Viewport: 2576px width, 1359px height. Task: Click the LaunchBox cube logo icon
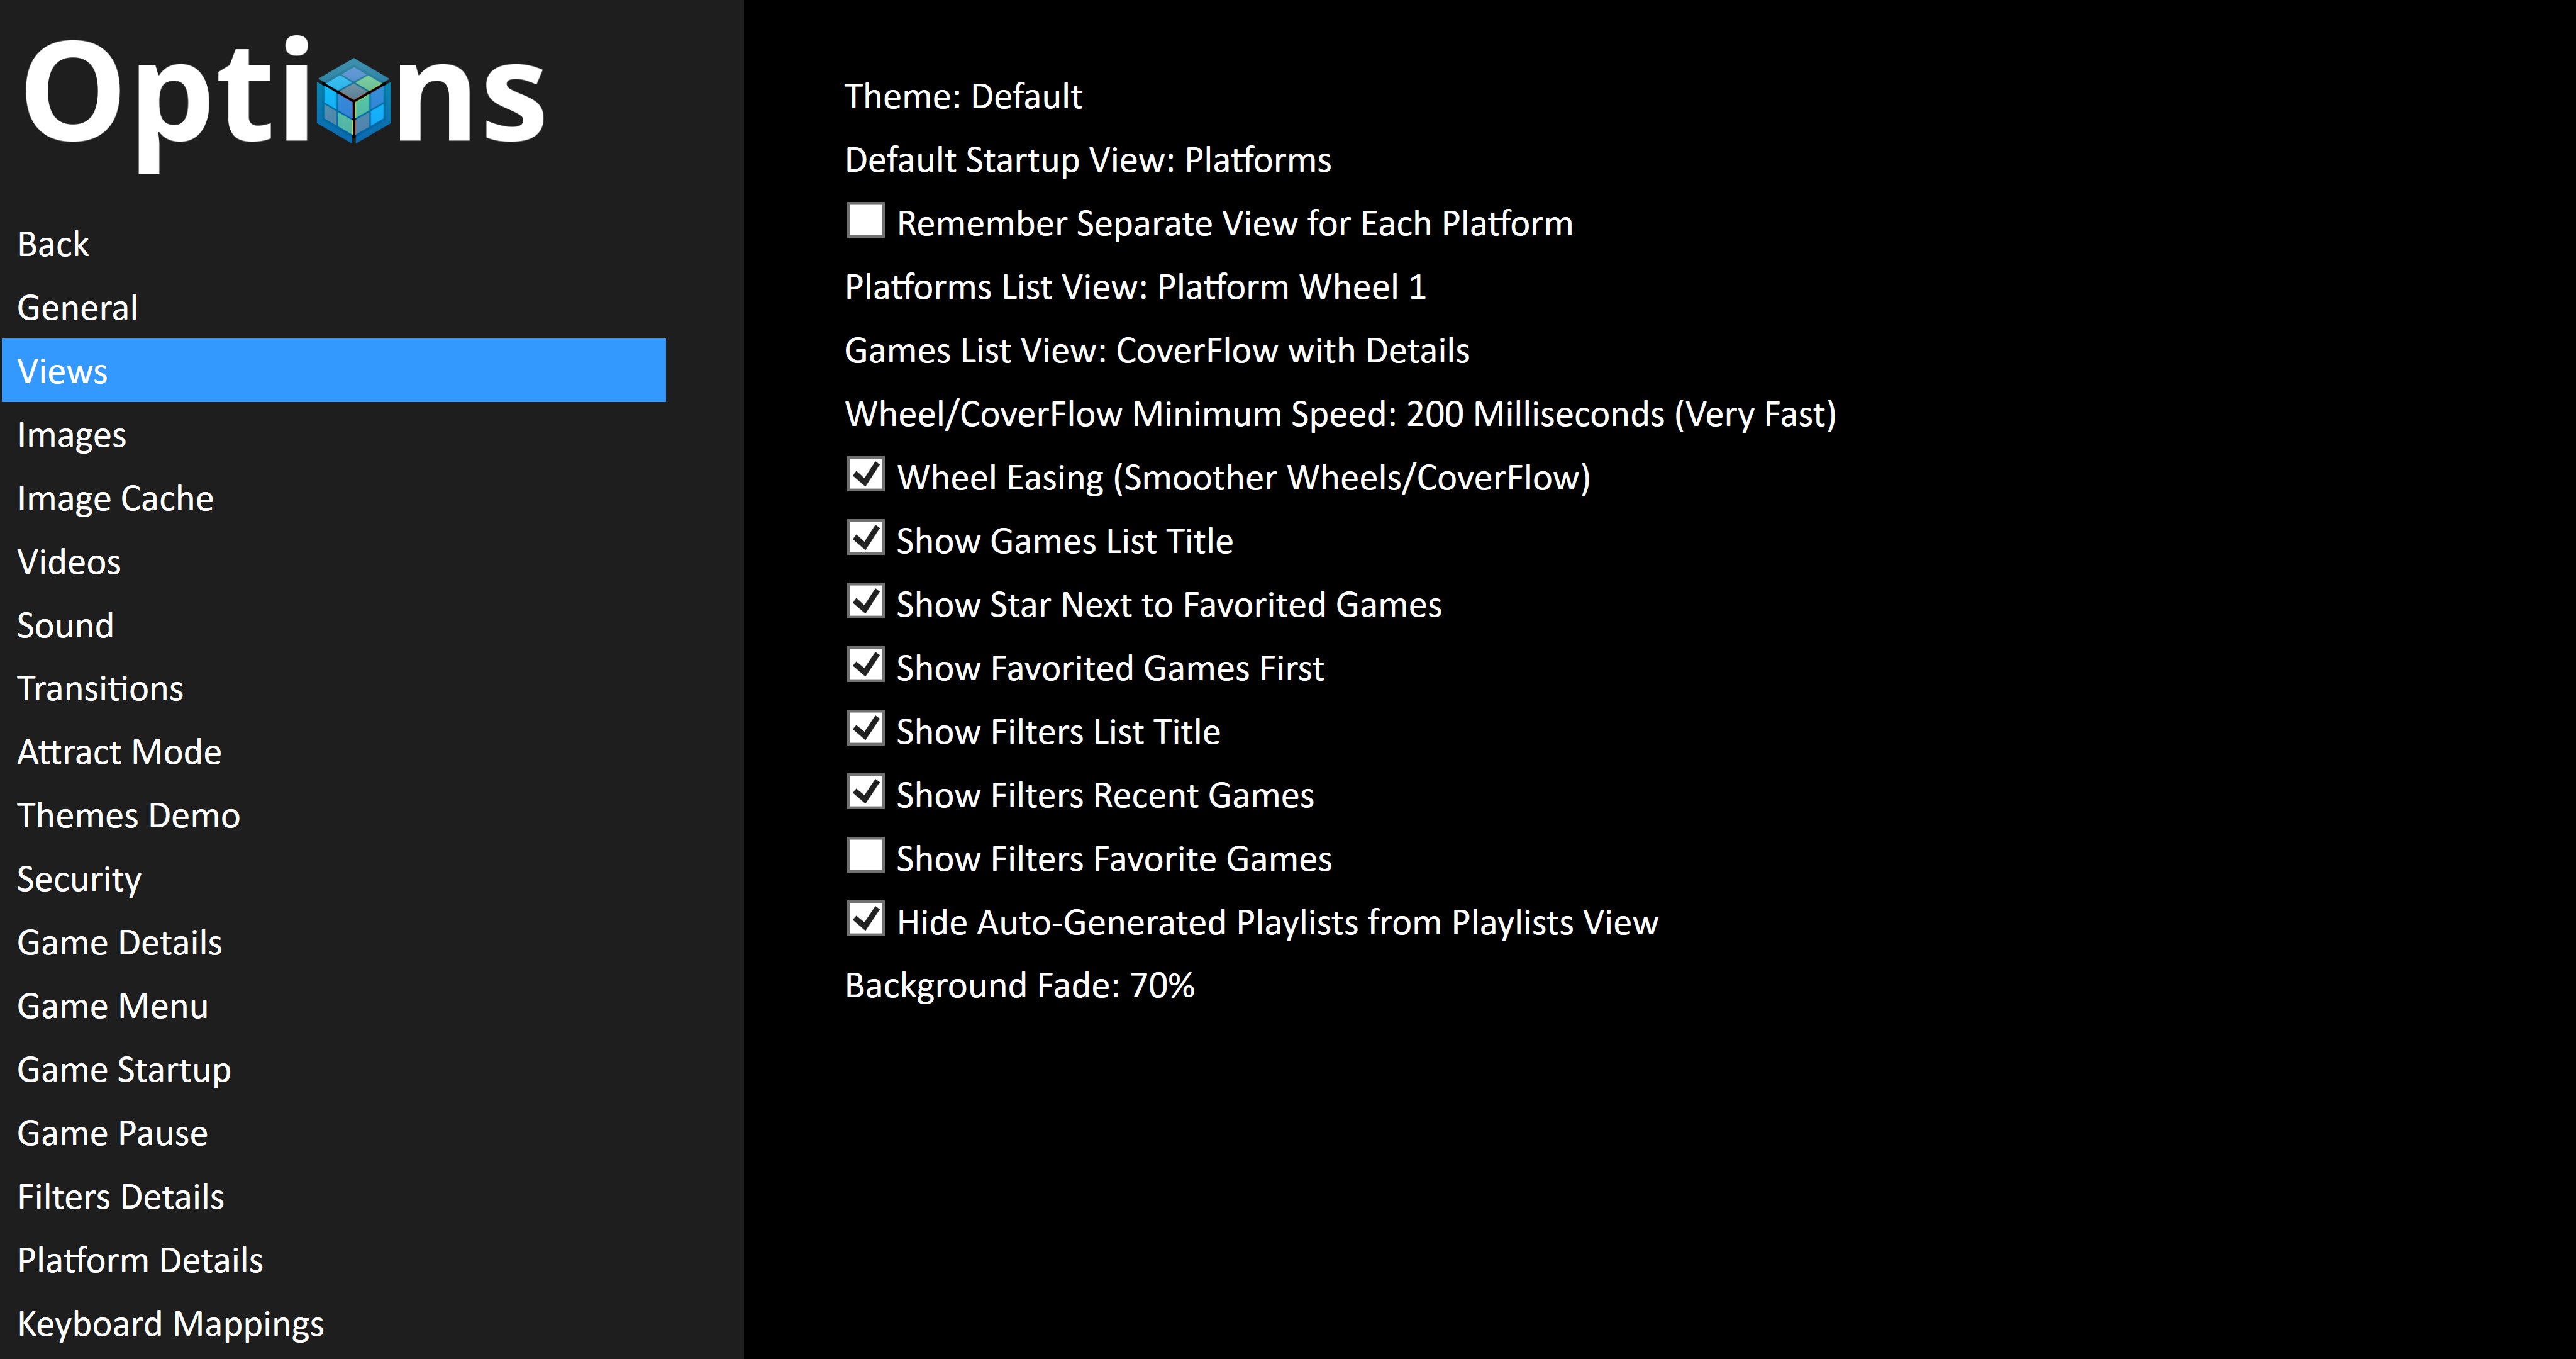click(353, 100)
